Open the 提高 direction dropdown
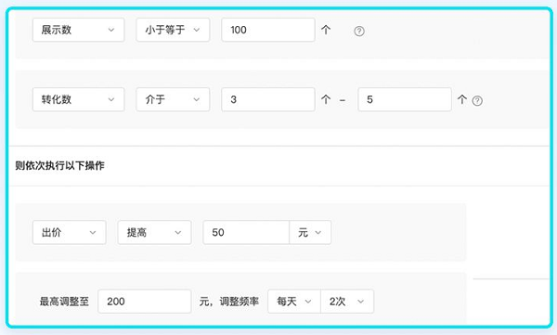The height and width of the screenshot is (335, 557). [154, 232]
